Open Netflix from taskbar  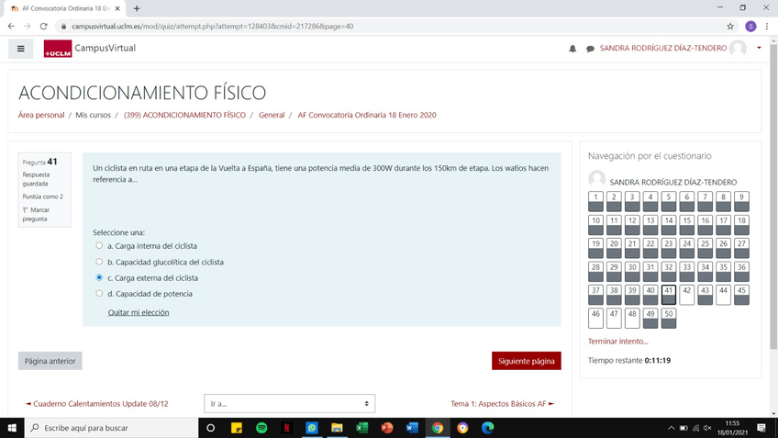coord(287,428)
